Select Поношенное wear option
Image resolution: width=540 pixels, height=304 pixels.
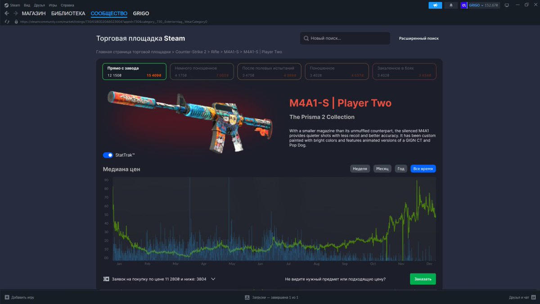point(337,72)
